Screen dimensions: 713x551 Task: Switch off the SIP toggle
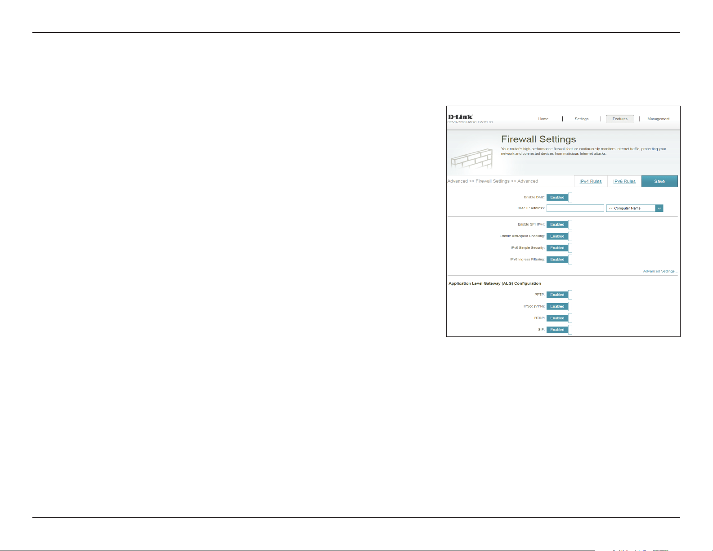[559, 330]
